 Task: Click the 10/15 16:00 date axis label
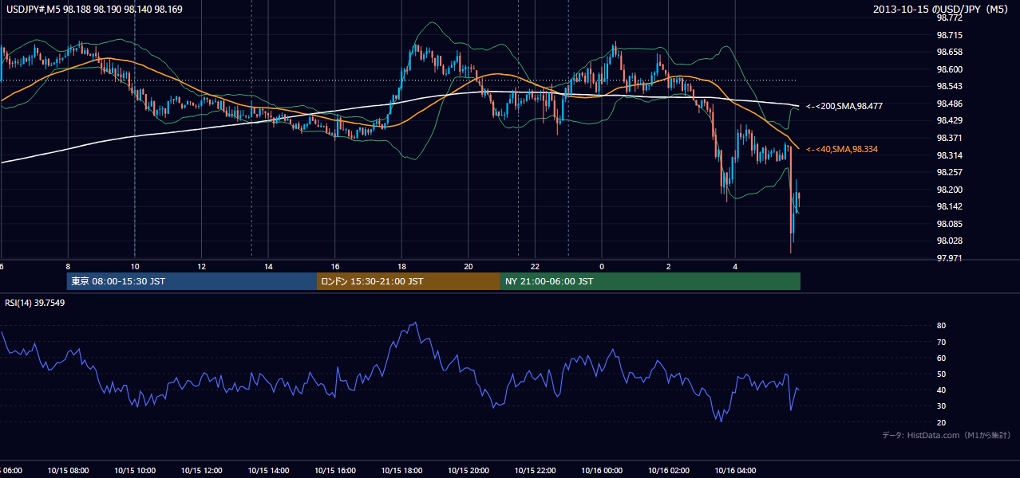(334, 470)
